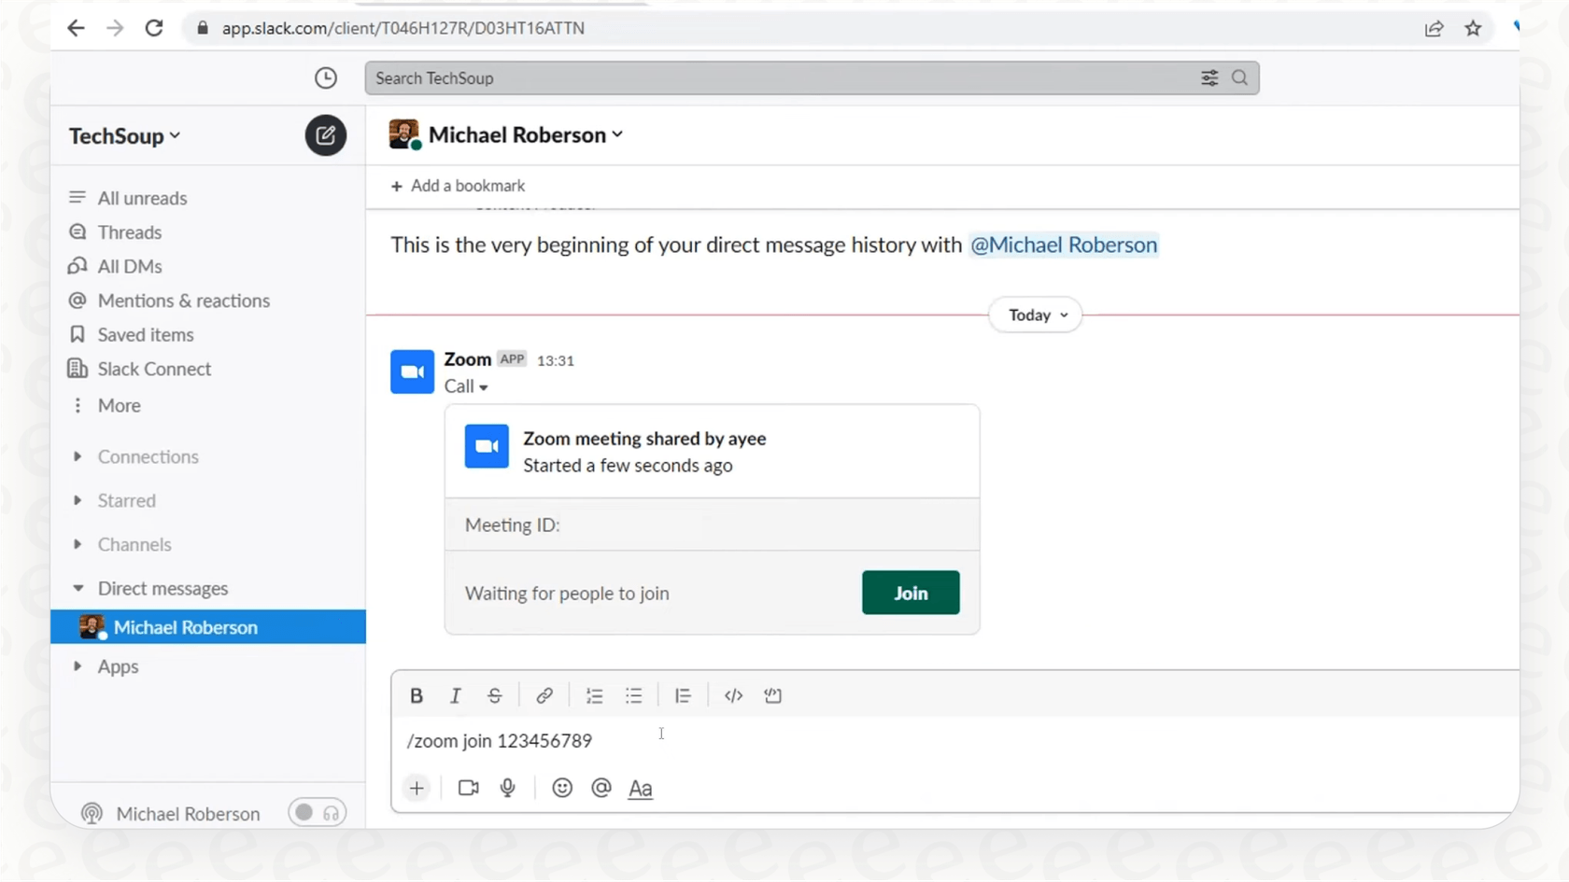Toggle code block formatting
Screen dimensions: 1569x882
click(x=733, y=695)
